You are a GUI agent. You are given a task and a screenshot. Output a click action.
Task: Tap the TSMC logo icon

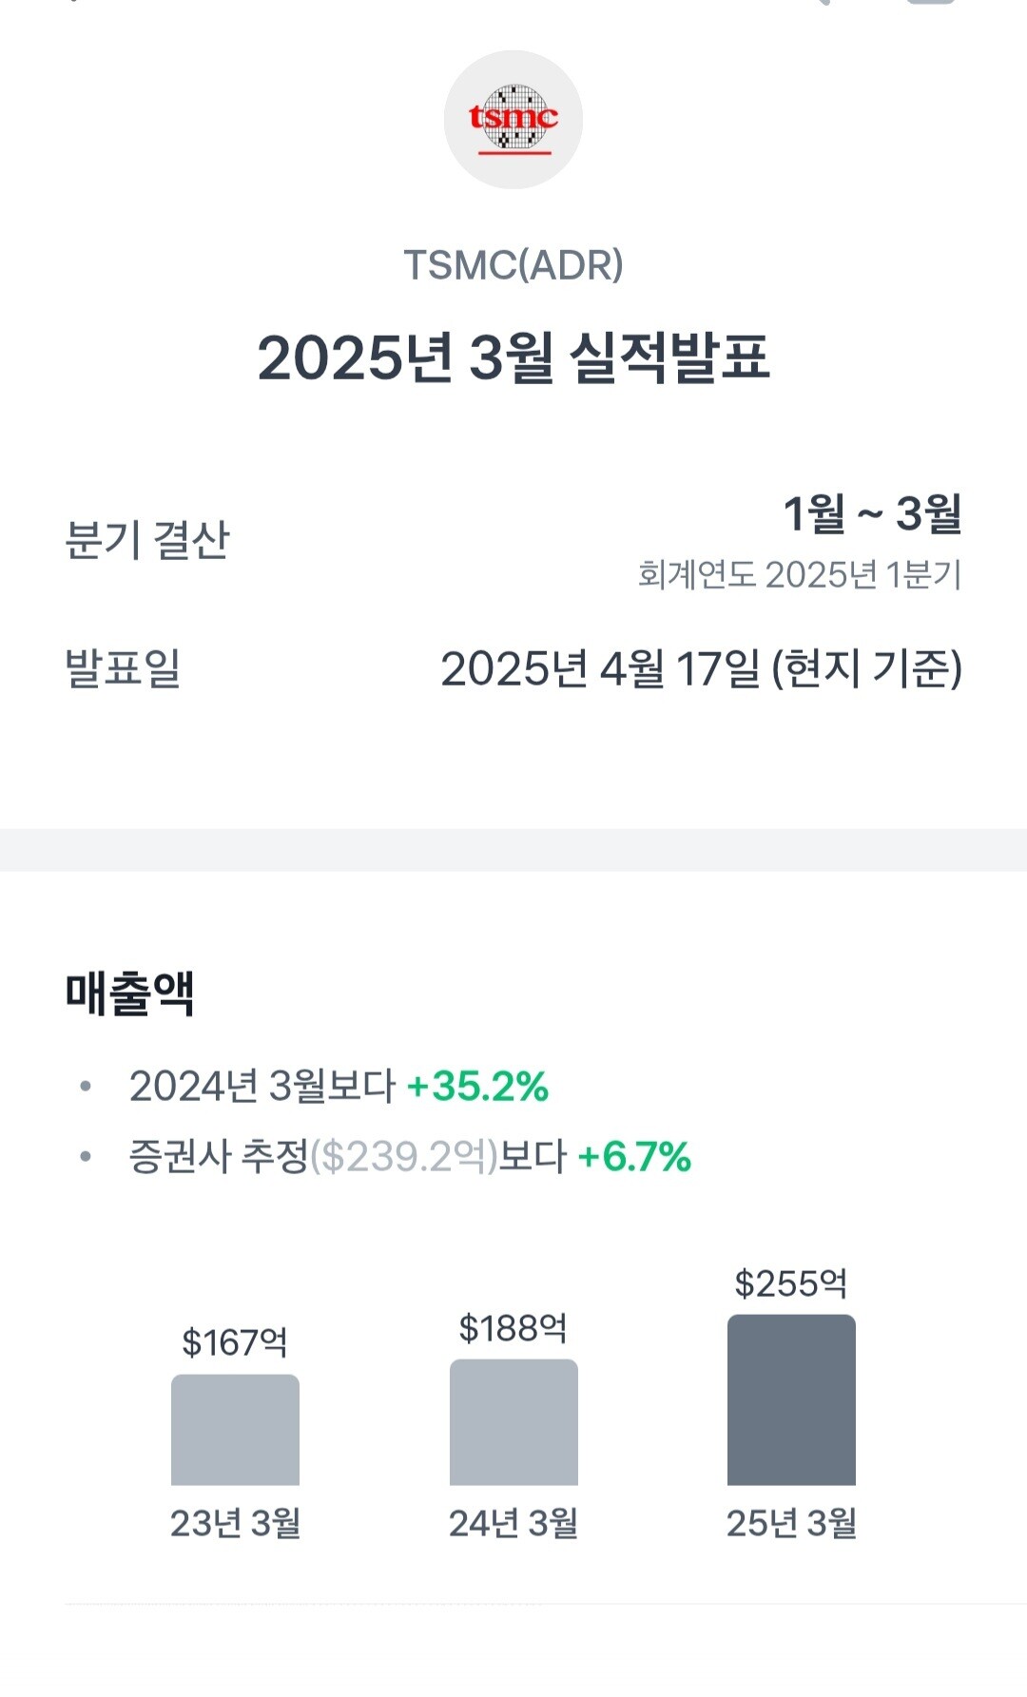(513, 120)
